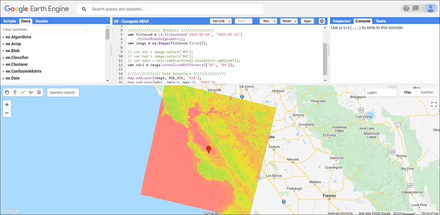
Task: Expand ee.ConfusionMatrix in Docs tree
Action: 3,72
